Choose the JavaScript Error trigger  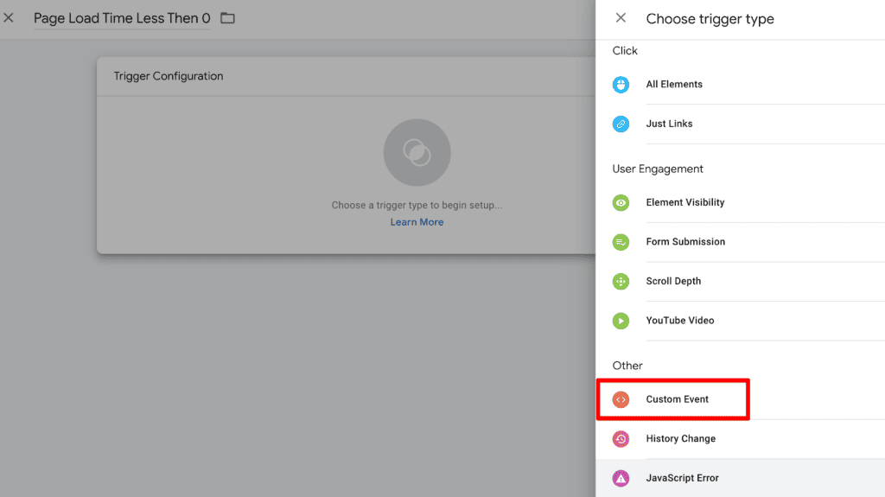[x=682, y=478]
